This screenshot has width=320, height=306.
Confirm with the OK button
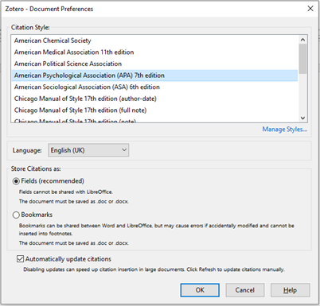click(x=200, y=290)
